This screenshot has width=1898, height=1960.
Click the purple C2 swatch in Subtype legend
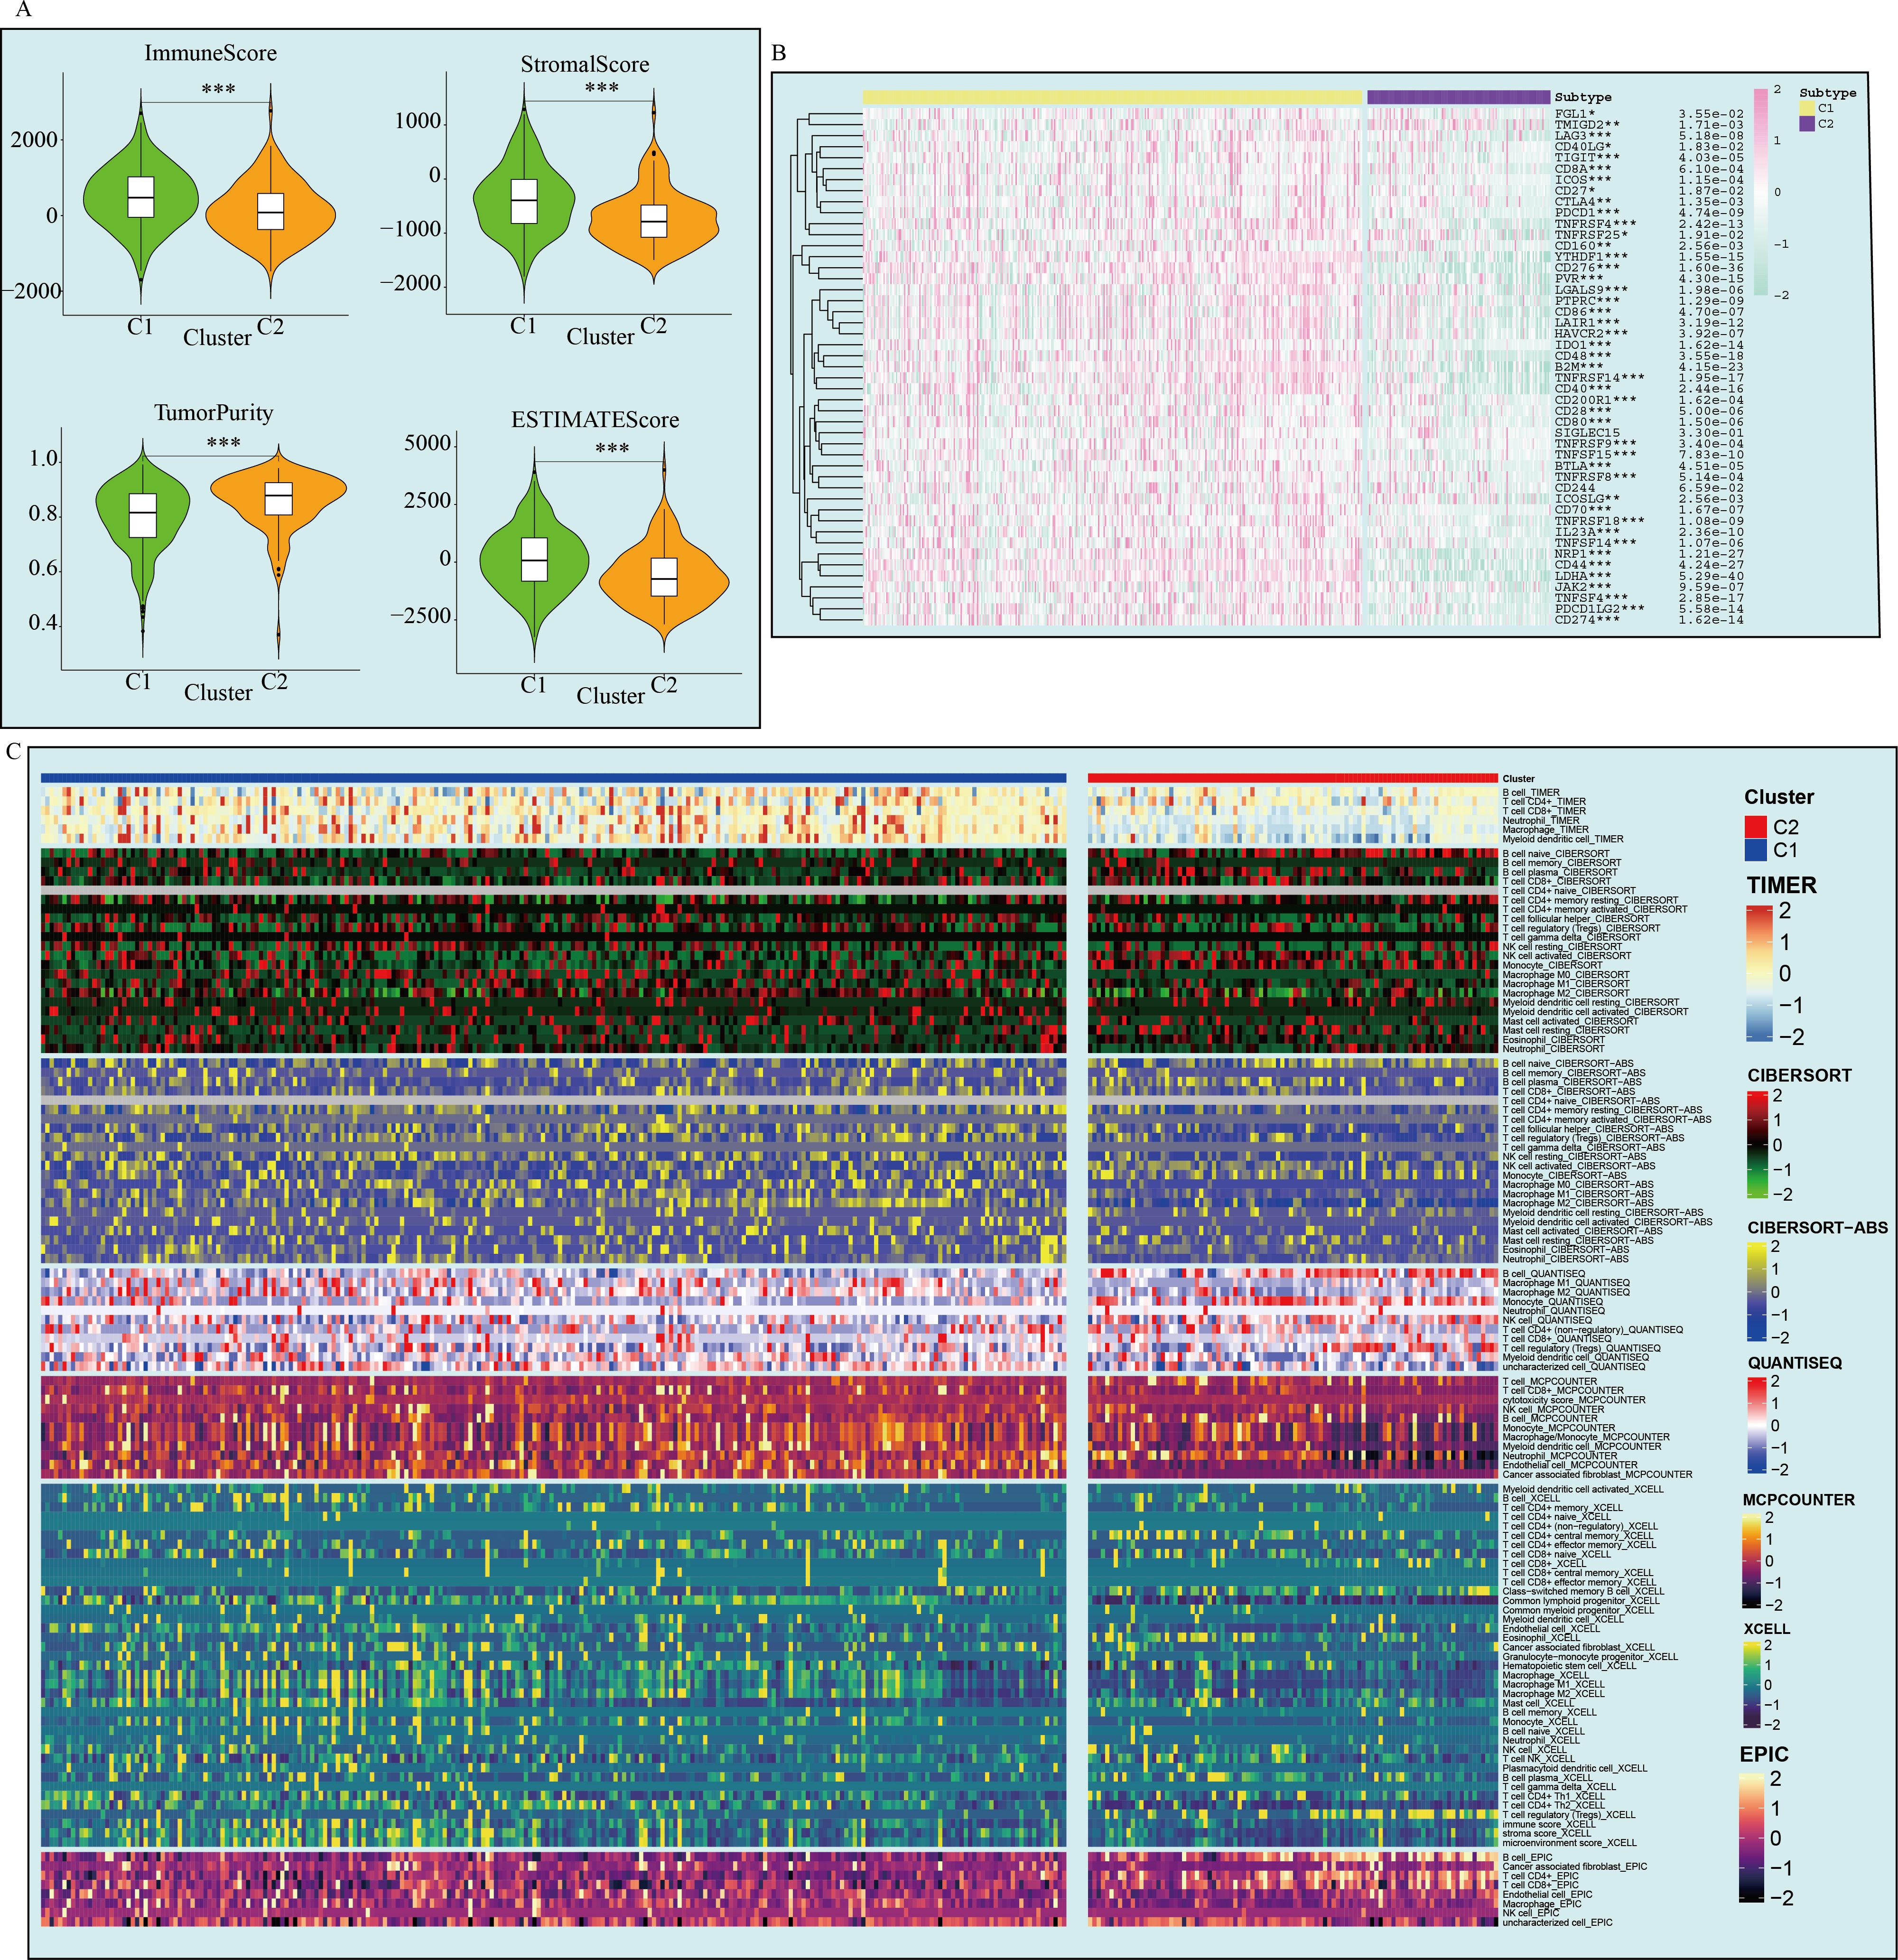[1807, 124]
